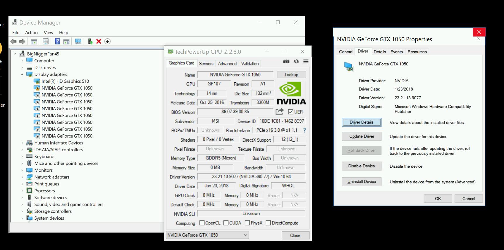Expand the IDE ATA/ATAPI controllers node

22,150
